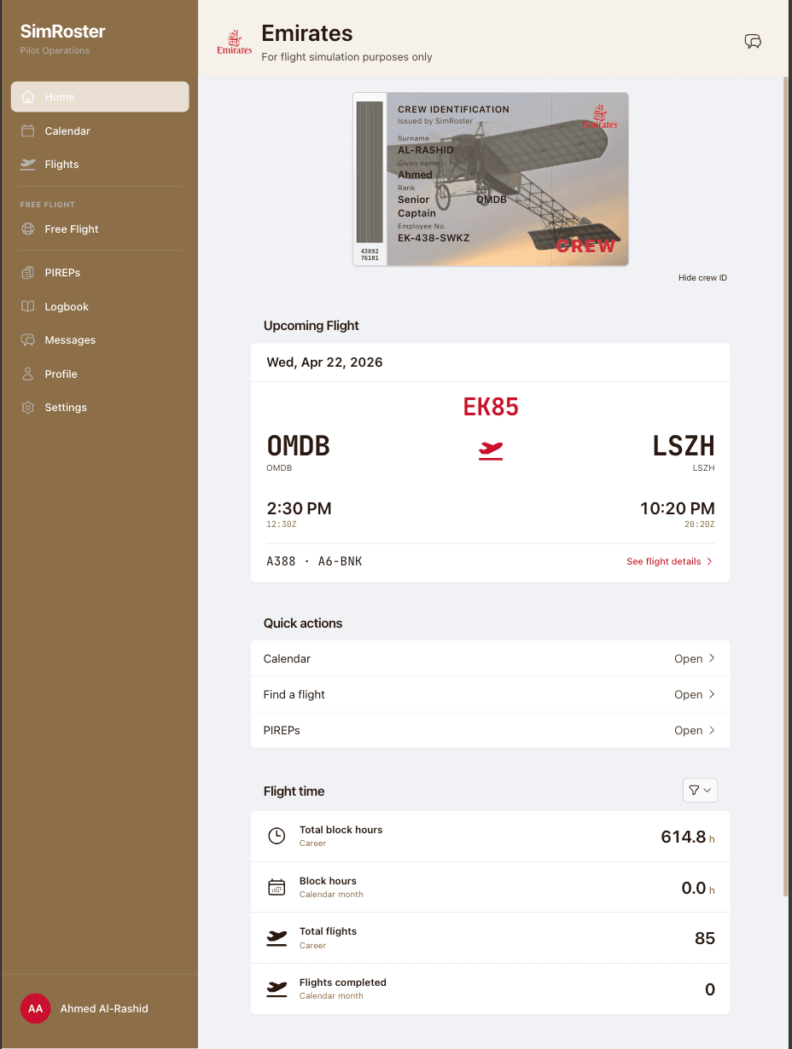792x1049 pixels.
Task: Click departure time 2:30 PM
Action: (299, 509)
